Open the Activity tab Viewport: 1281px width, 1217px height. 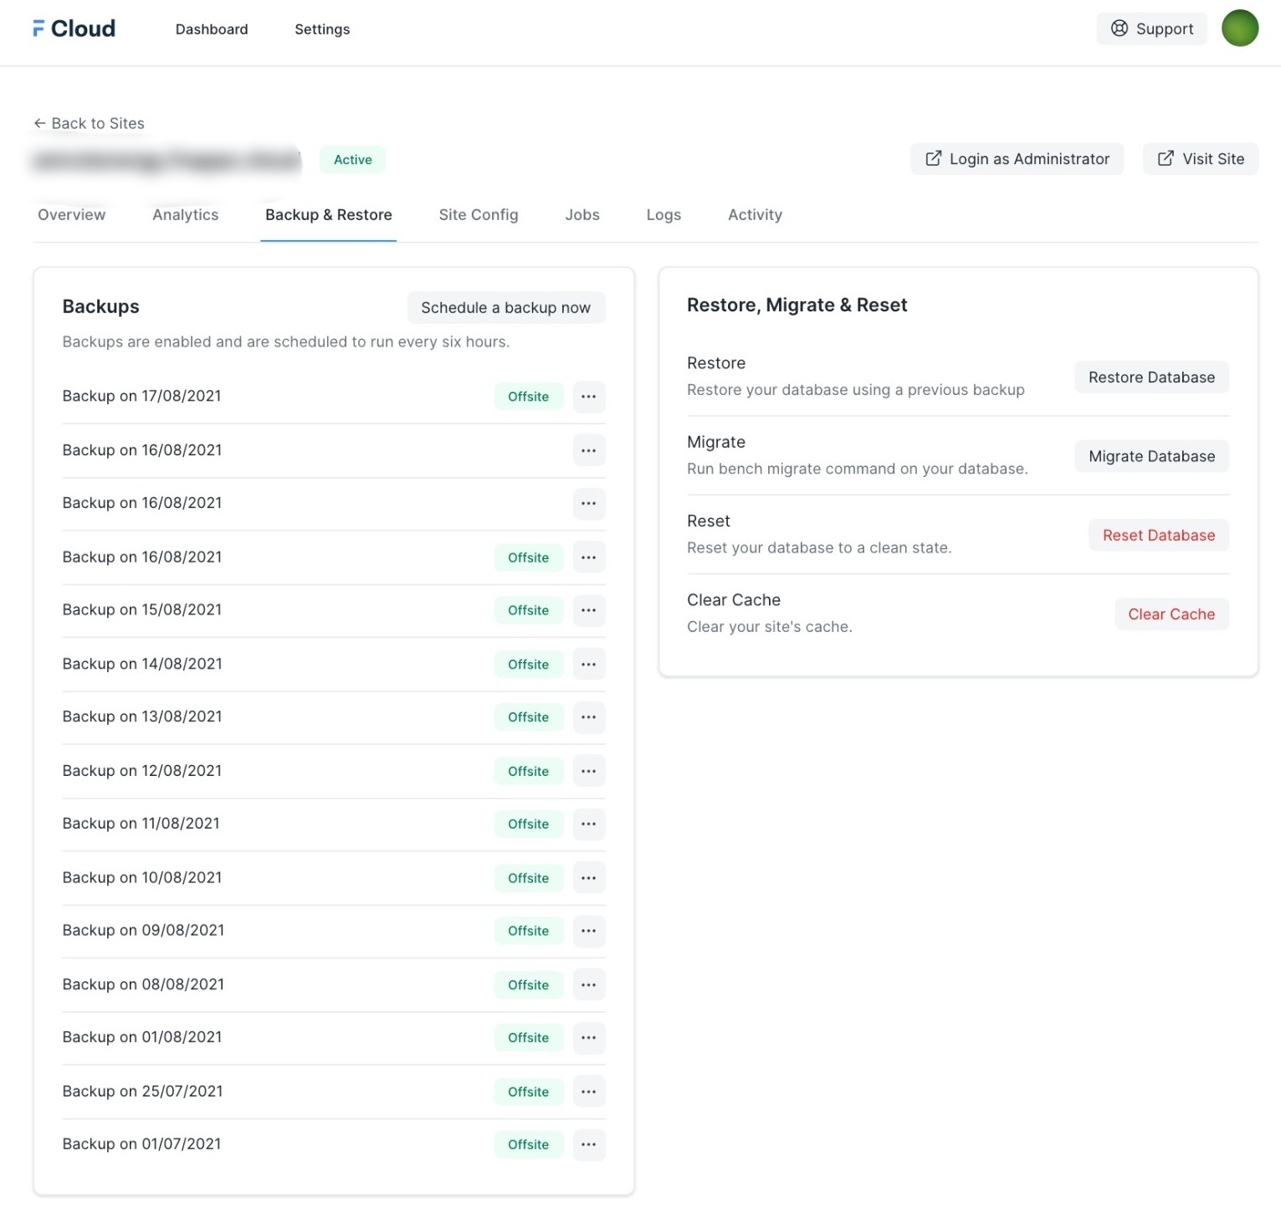(x=755, y=215)
